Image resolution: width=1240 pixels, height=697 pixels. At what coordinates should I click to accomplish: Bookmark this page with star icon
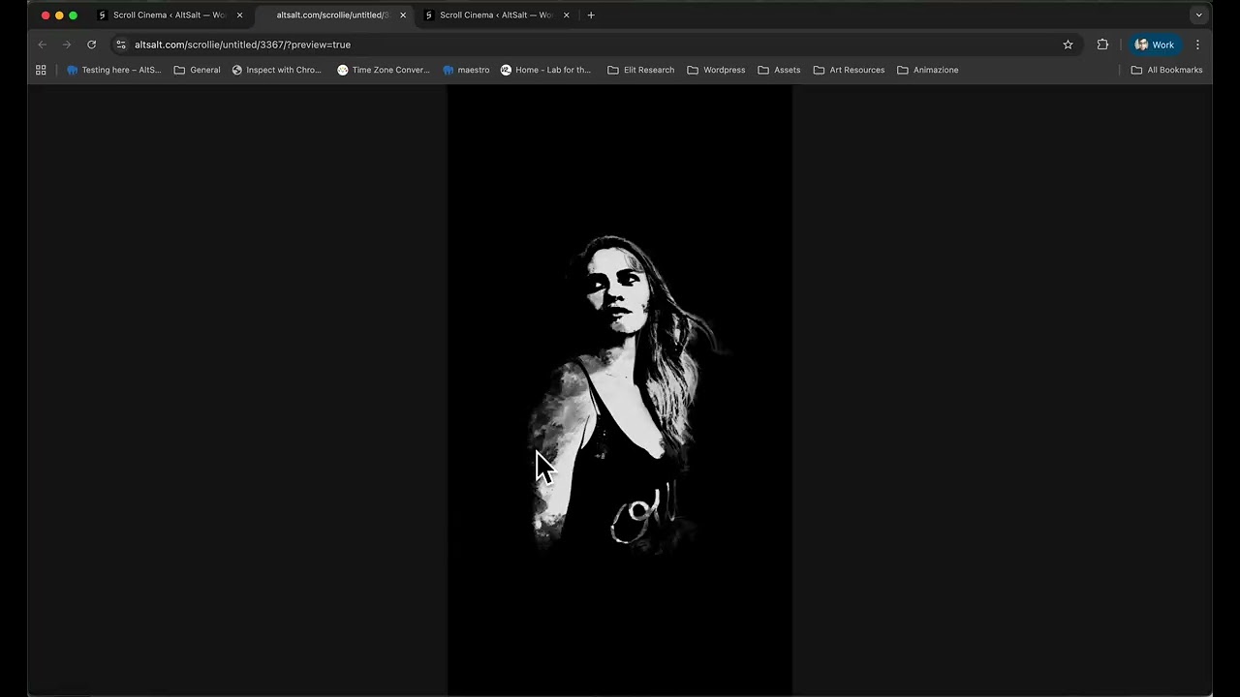(1068, 45)
